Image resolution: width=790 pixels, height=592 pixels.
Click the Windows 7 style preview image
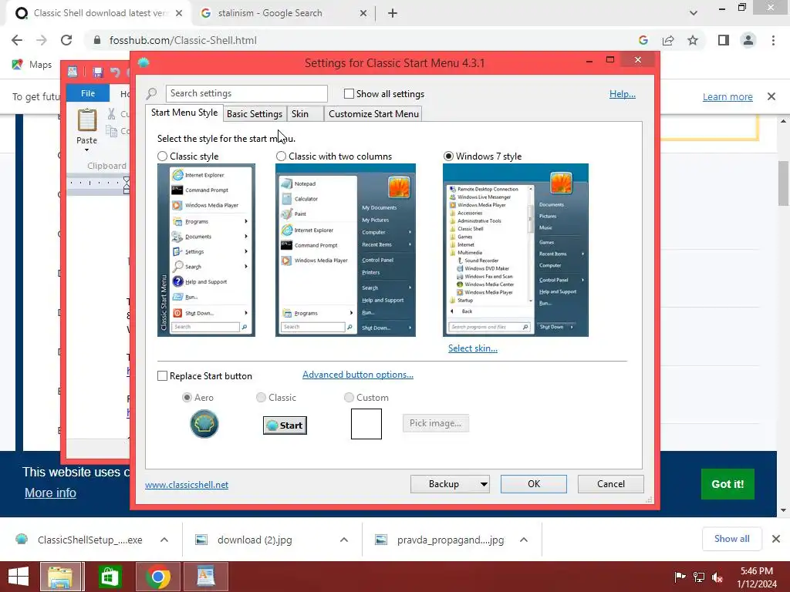pyautogui.click(x=515, y=251)
